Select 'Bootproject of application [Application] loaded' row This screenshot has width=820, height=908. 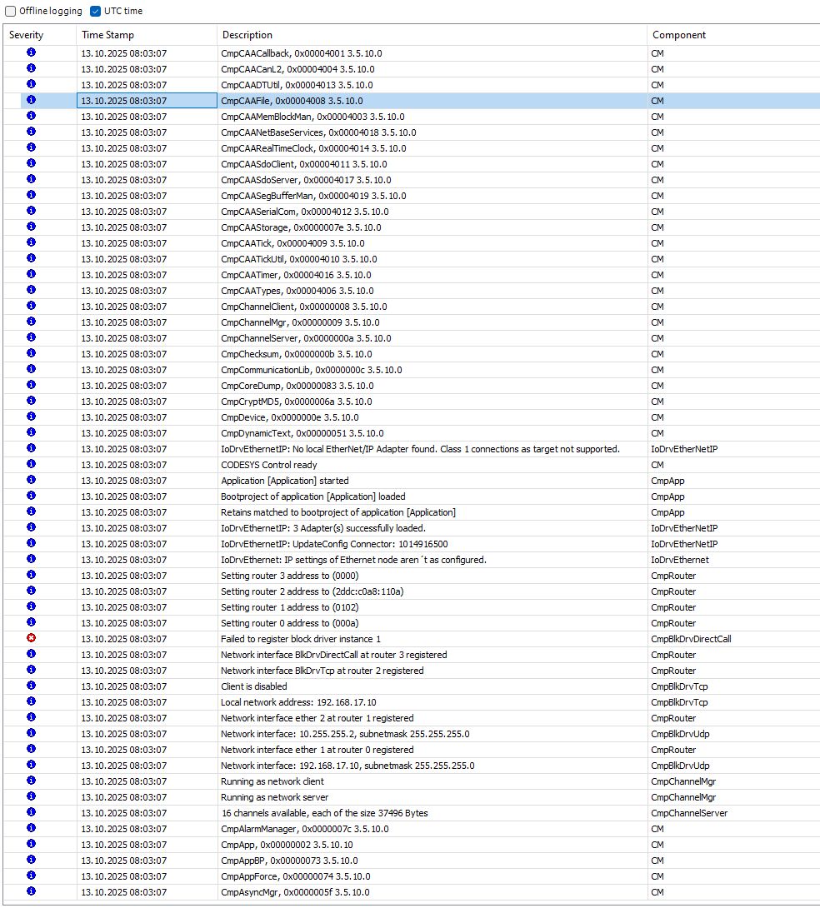click(x=312, y=496)
